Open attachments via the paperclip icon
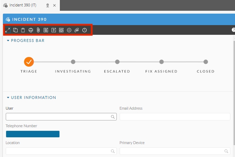 coord(38,30)
